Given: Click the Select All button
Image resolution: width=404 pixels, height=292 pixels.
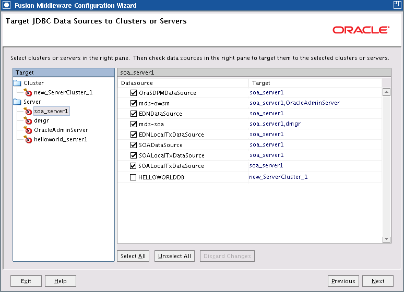Looking at the screenshot, I should coord(133,256).
